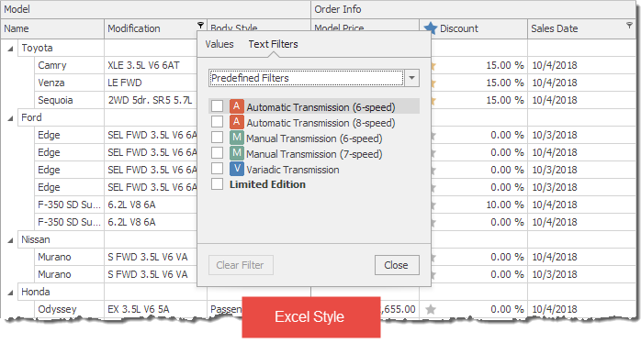Check Automatic Transmission (8-speed) filter
Screen dimensions: 641x343
[x=217, y=122]
